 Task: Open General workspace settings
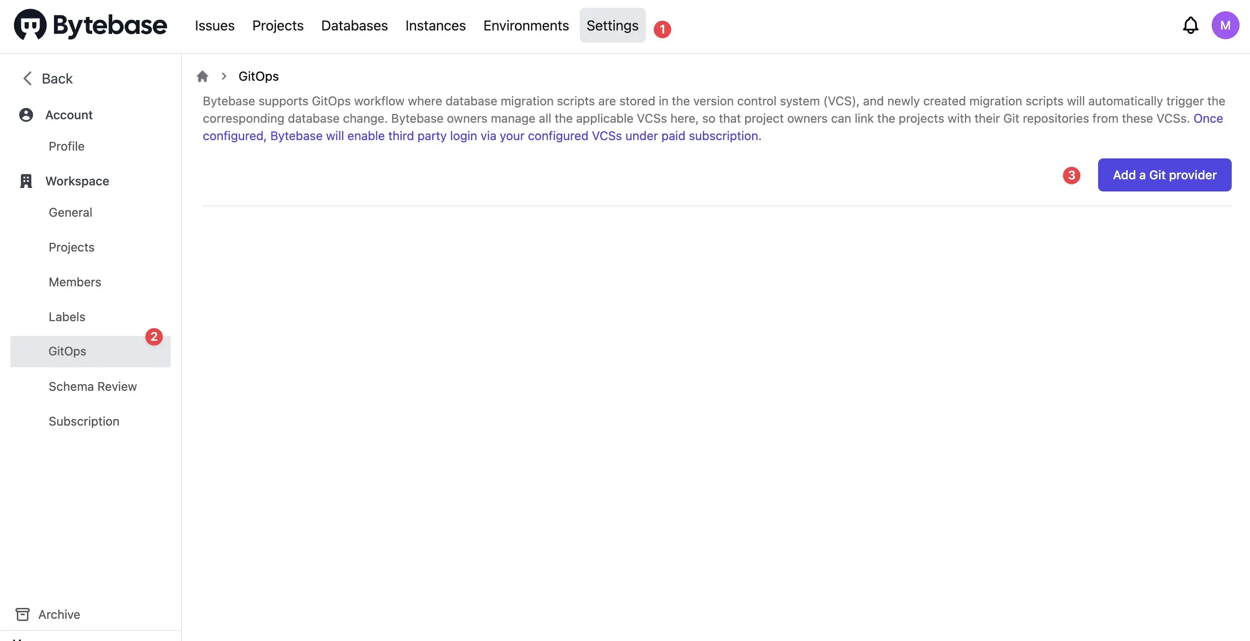pos(71,212)
